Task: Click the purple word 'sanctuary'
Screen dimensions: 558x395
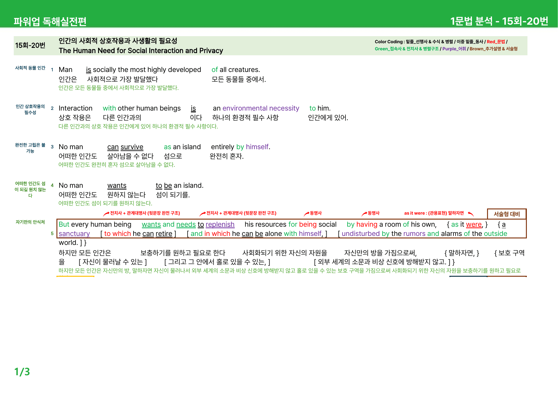Action: coord(74,234)
